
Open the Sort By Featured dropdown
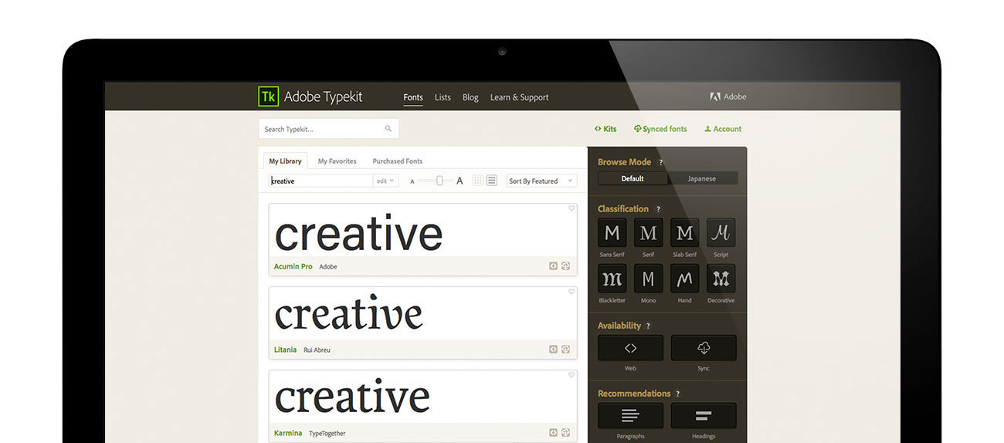(541, 181)
